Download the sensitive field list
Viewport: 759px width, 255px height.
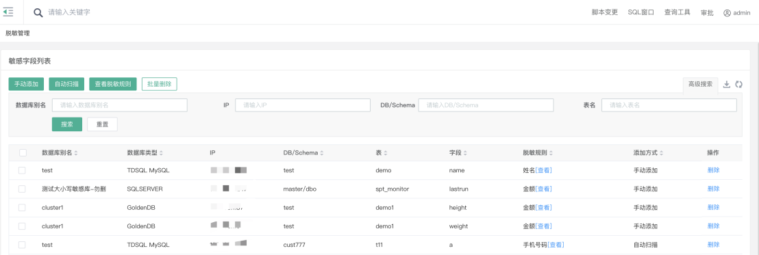[727, 84]
